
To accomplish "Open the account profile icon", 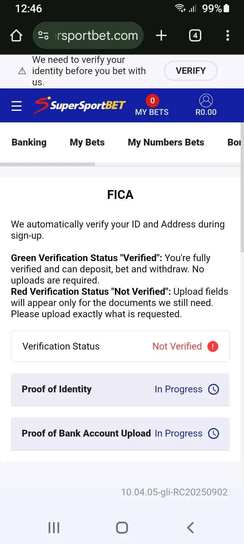I will [x=206, y=101].
